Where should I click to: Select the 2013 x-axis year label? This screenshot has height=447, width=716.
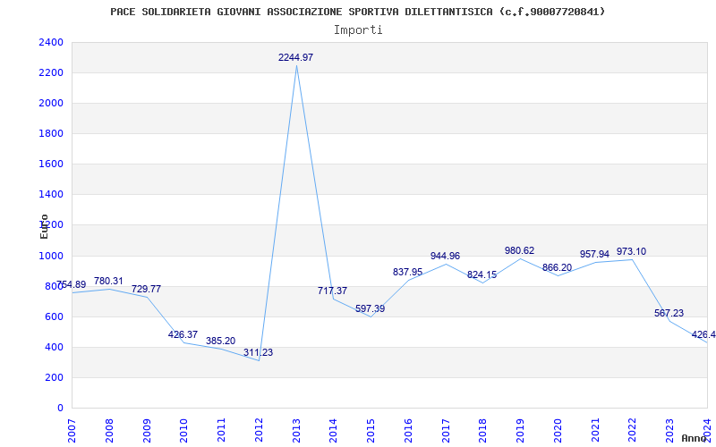(x=296, y=430)
